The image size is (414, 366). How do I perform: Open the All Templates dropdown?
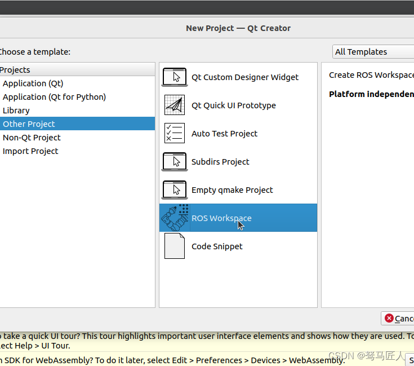373,52
